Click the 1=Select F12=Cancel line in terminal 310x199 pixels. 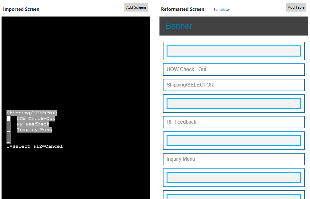tap(35, 146)
